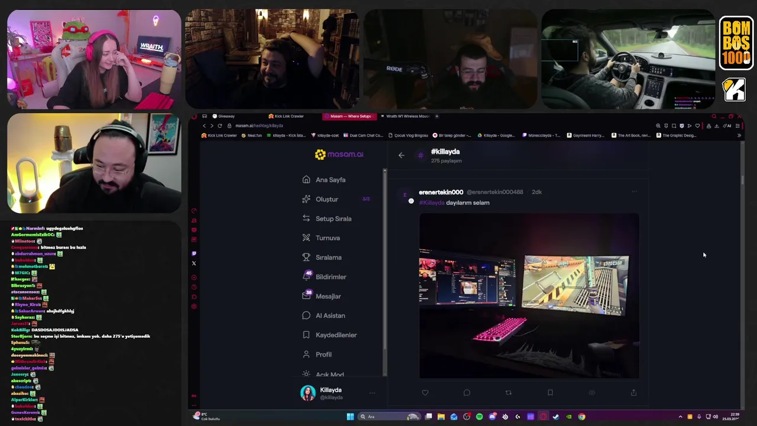Go to Setup Sırala page
The width and height of the screenshot is (757, 426).
pyautogui.click(x=333, y=219)
